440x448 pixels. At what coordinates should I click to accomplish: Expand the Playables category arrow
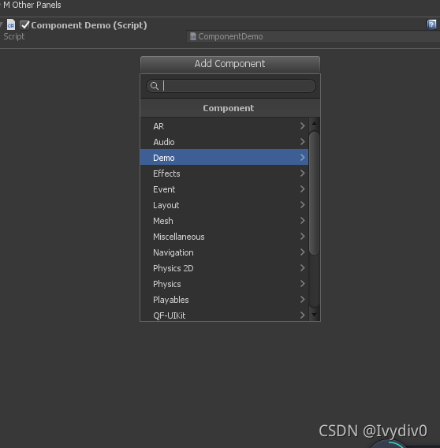(302, 300)
